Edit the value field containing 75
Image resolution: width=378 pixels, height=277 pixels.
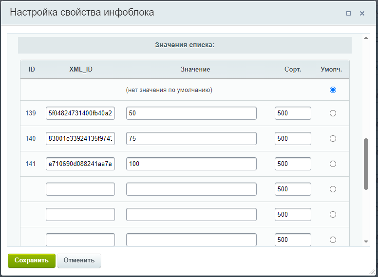[x=191, y=138]
